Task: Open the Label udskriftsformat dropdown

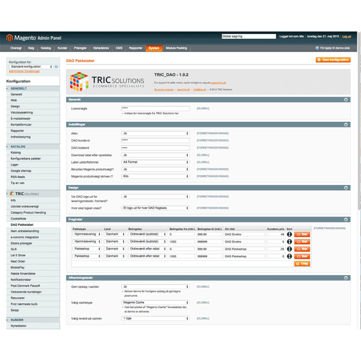Action: (155, 162)
